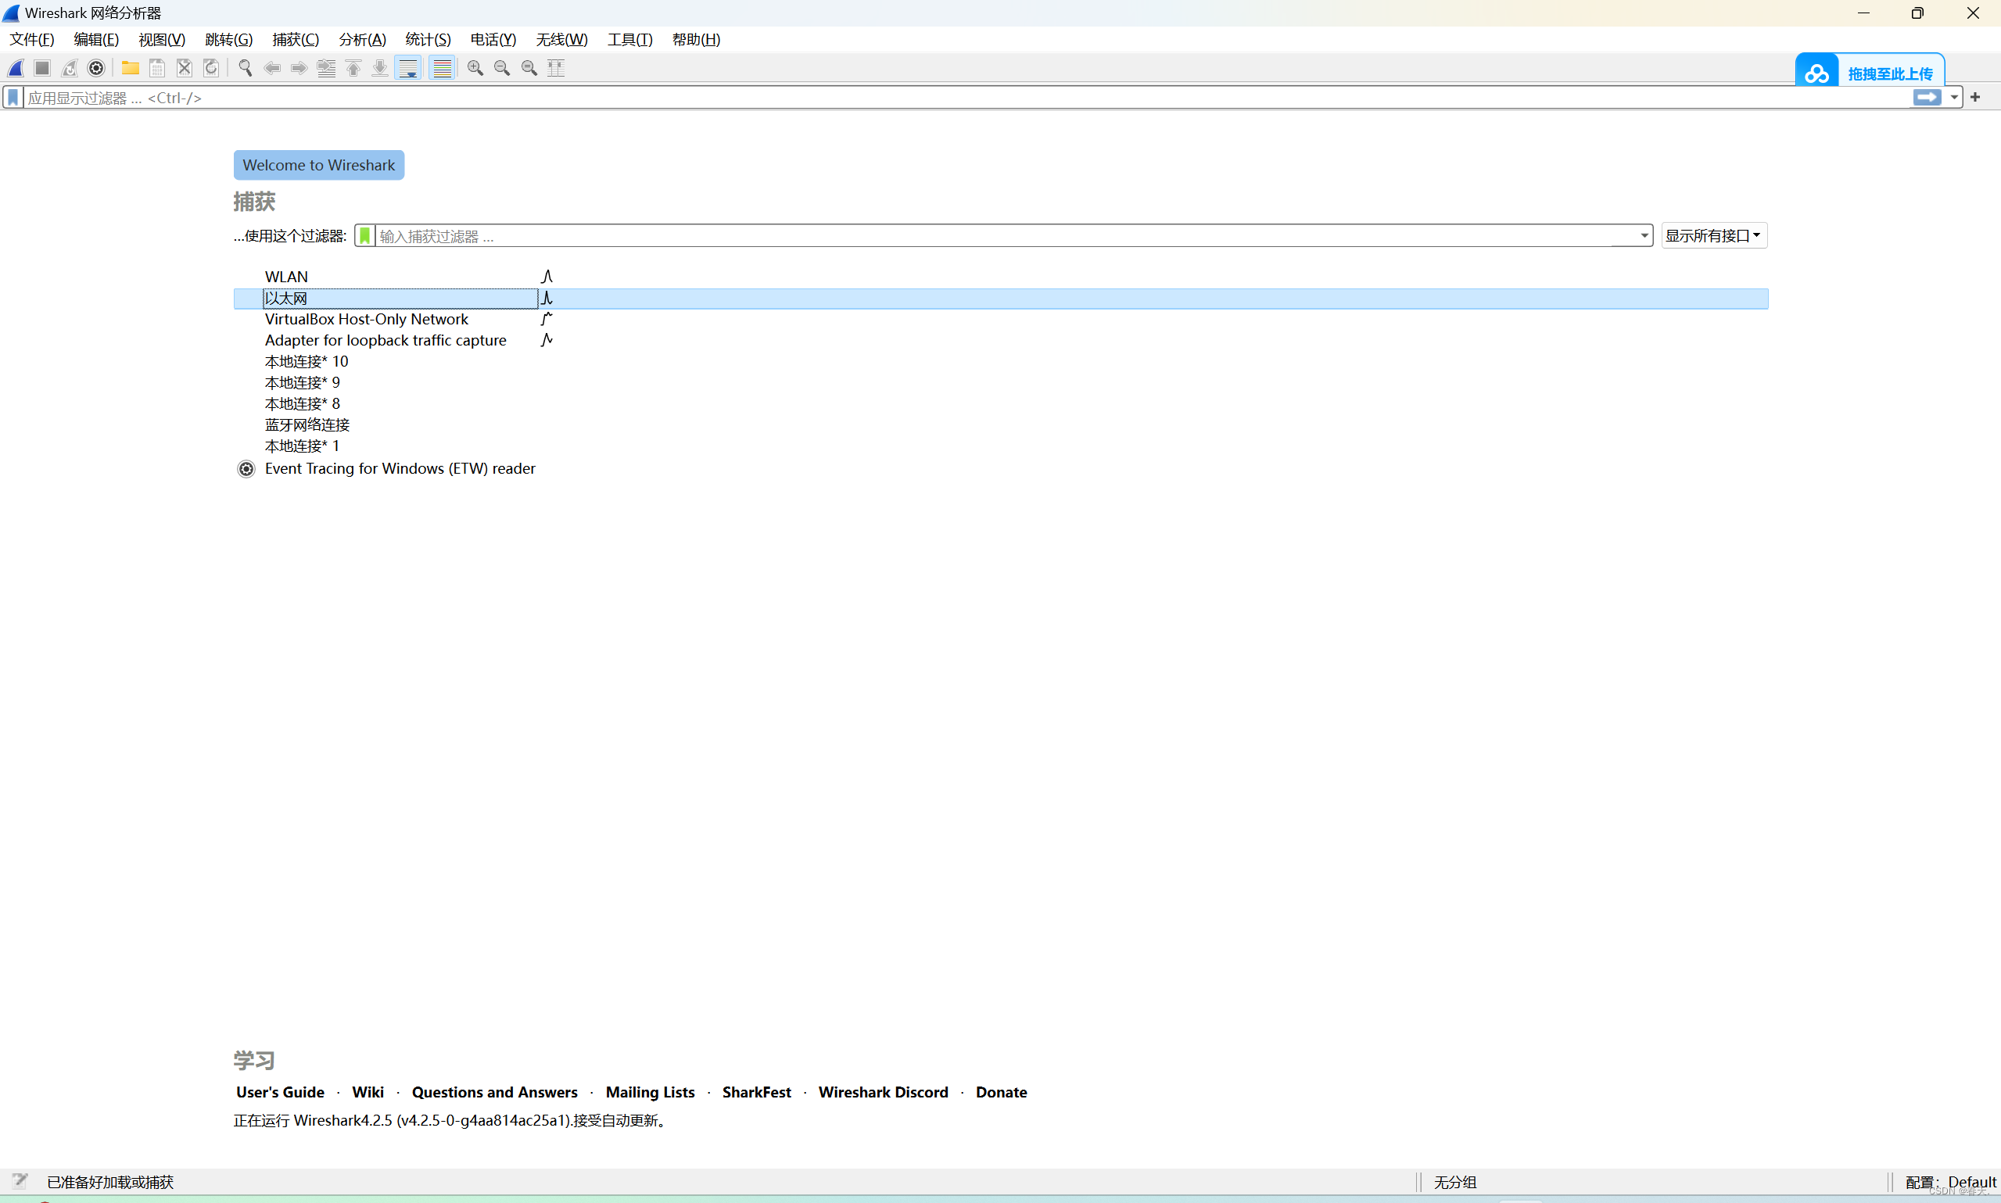Click the find packet magnifier icon

click(x=245, y=68)
